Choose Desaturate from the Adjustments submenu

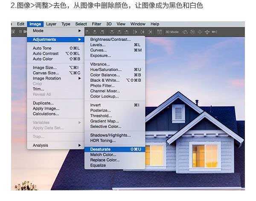pos(100,149)
